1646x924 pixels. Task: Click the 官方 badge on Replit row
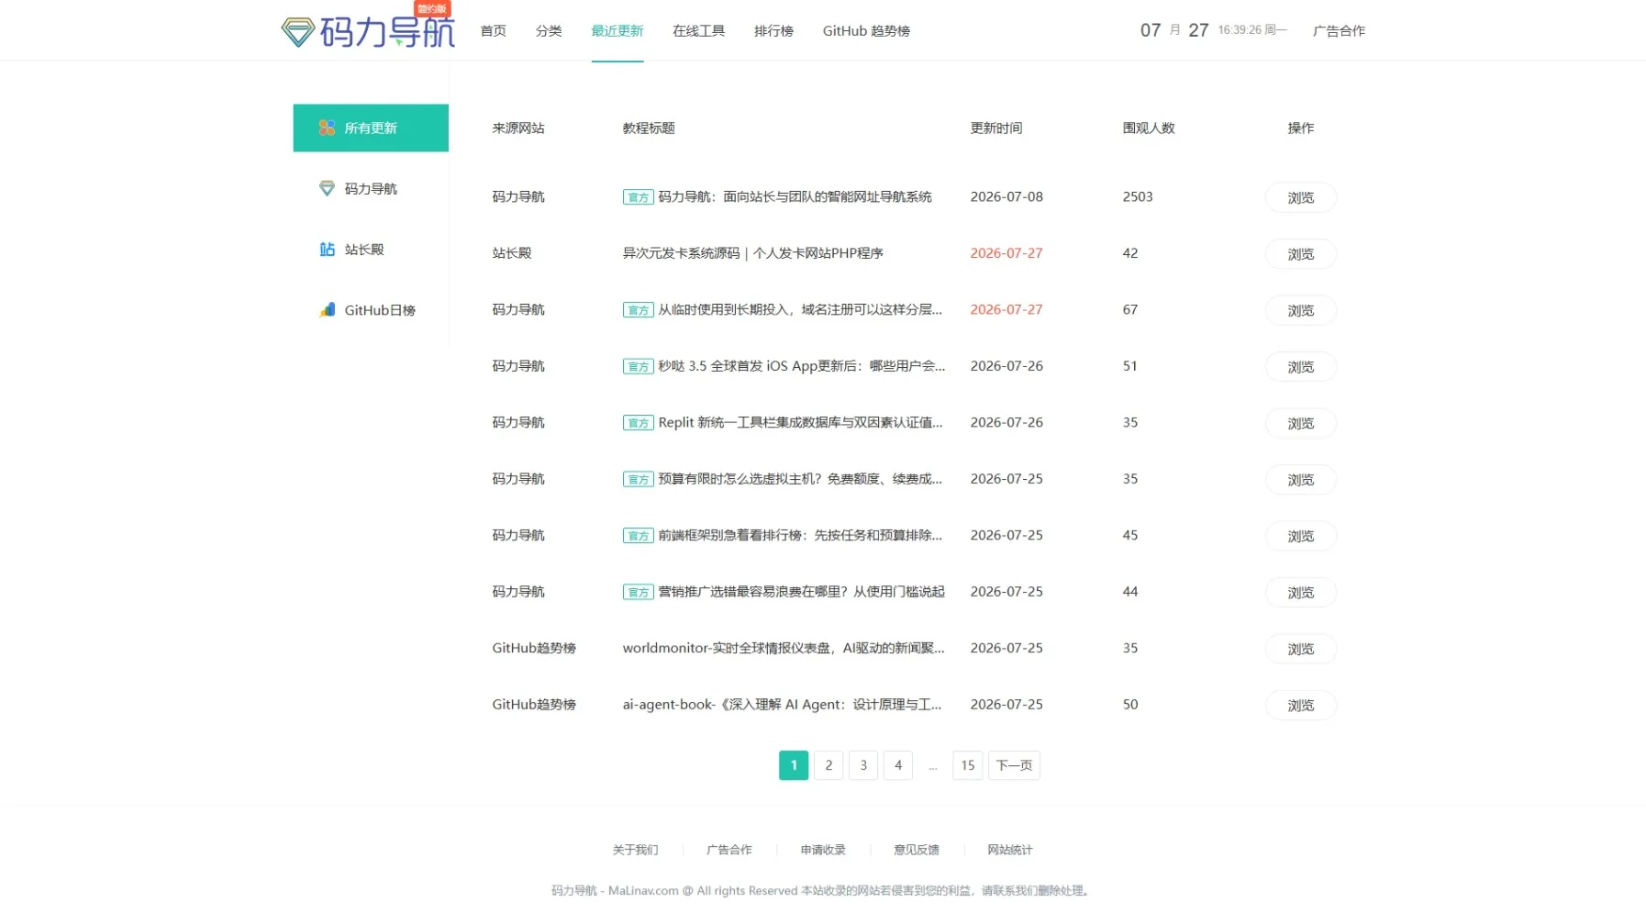(x=638, y=423)
